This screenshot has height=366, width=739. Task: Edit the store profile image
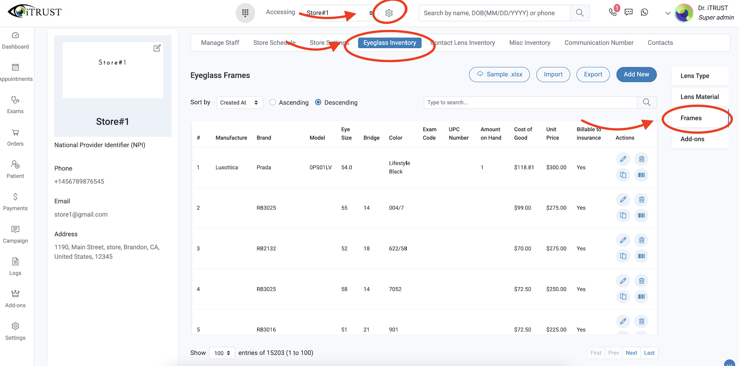click(x=157, y=48)
